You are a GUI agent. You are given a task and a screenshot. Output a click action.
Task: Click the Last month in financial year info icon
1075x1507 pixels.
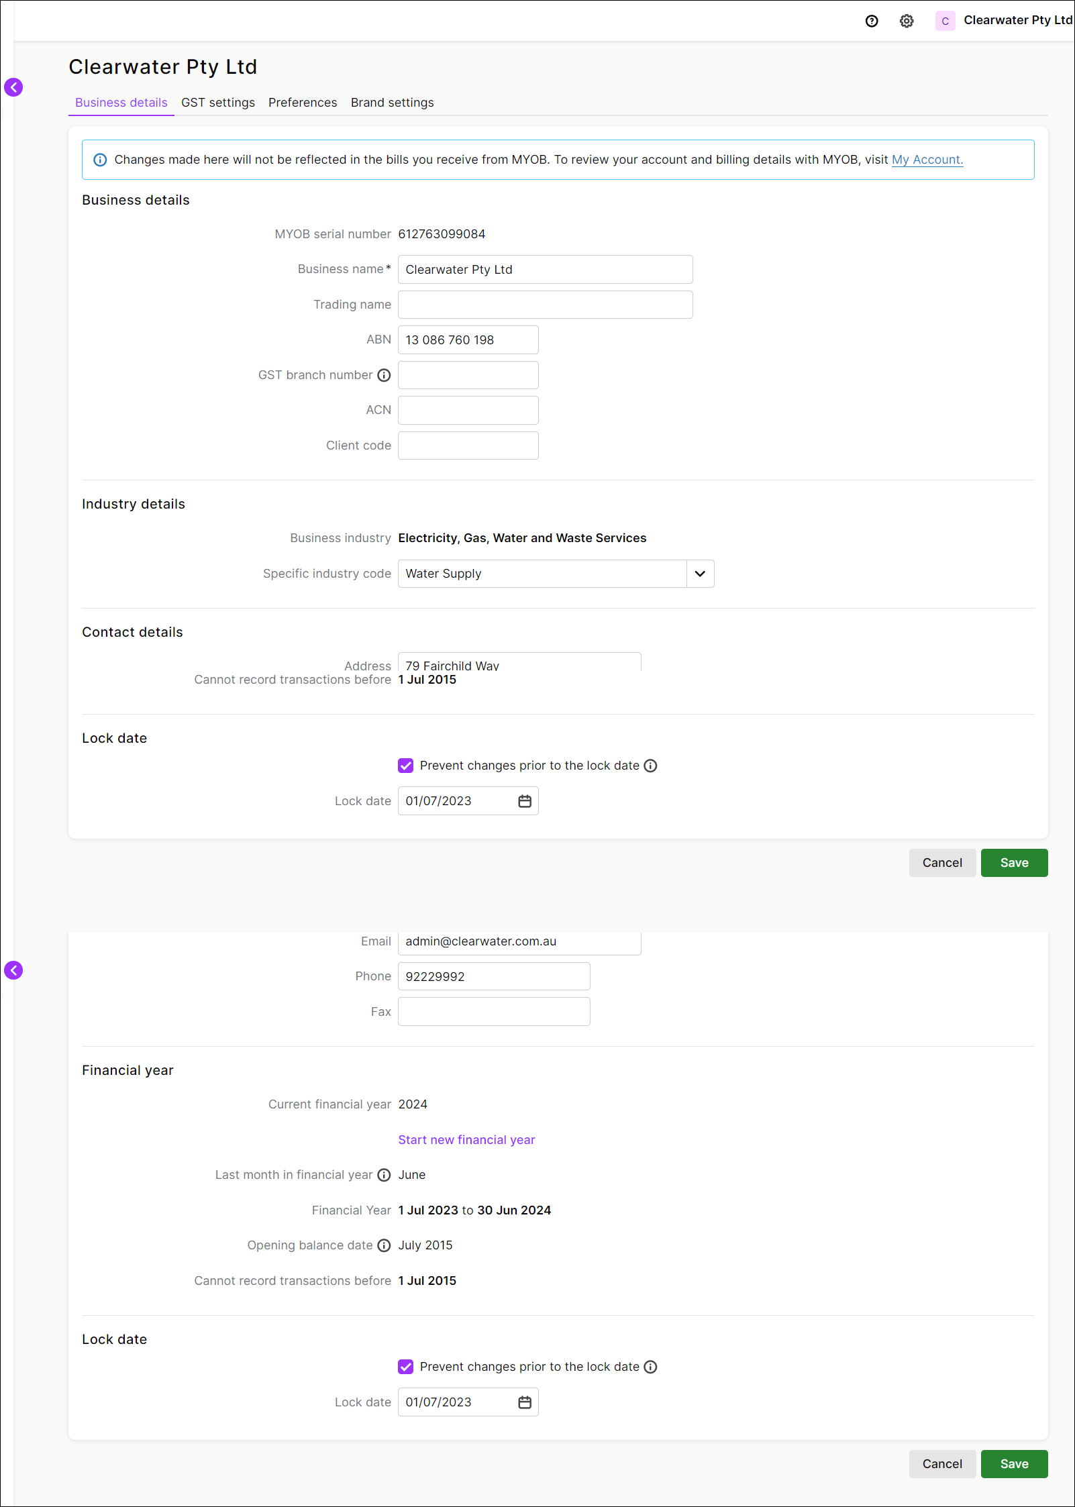[384, 1175]
